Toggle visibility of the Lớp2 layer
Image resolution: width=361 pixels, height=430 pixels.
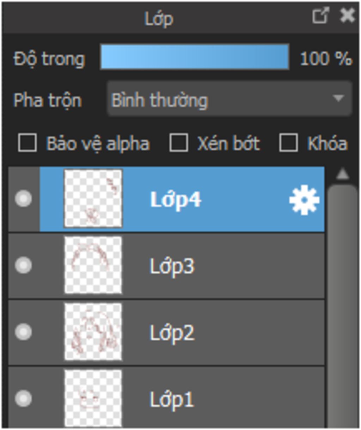pyautogui.click(x=23, y=332)
